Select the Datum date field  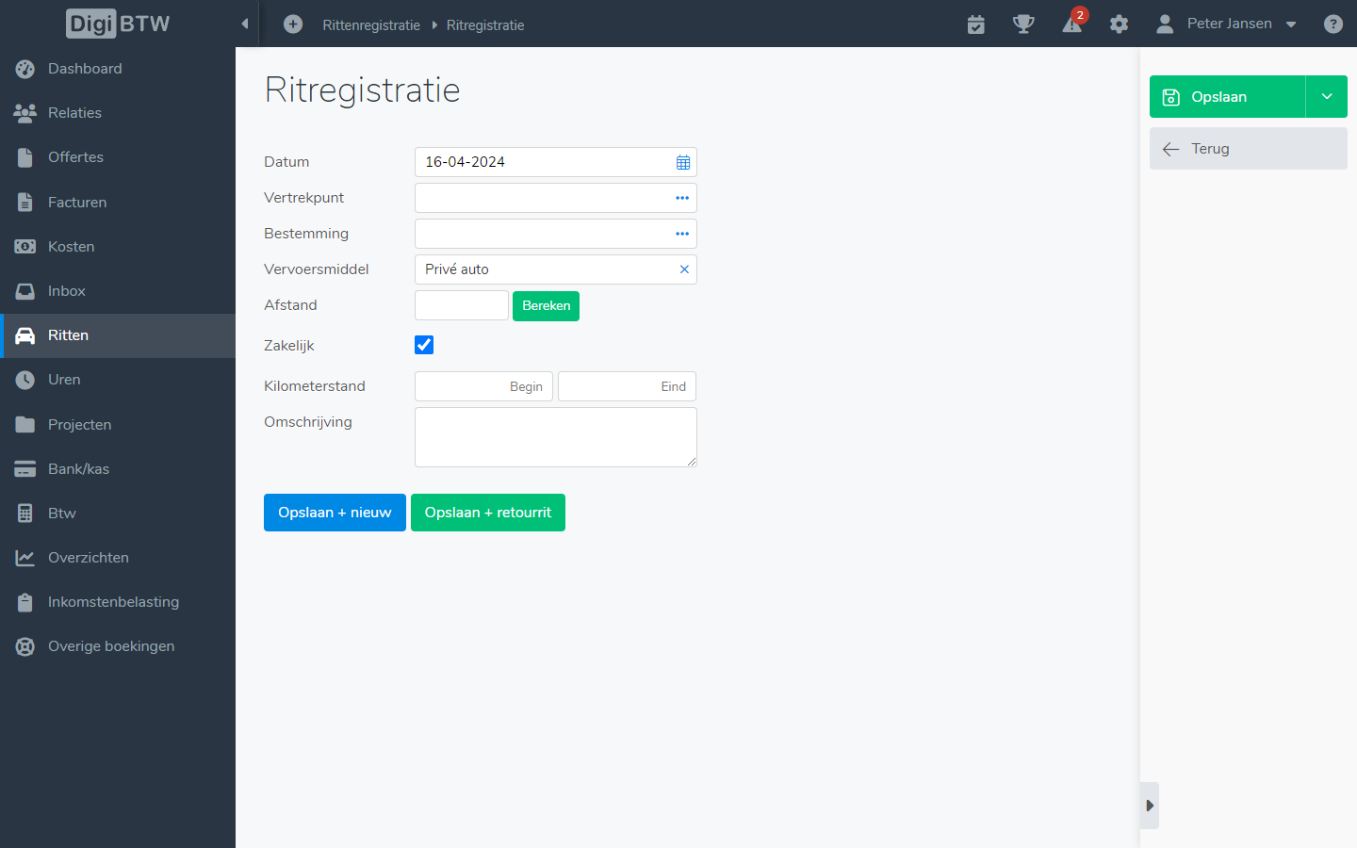pyautogui.click(x=556, y=162)
